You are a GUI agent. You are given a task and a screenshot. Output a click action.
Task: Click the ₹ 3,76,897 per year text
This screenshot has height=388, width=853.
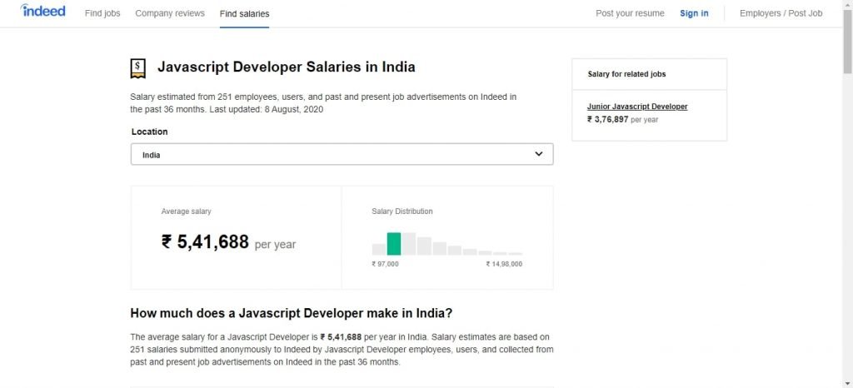[x=622, y=120]
